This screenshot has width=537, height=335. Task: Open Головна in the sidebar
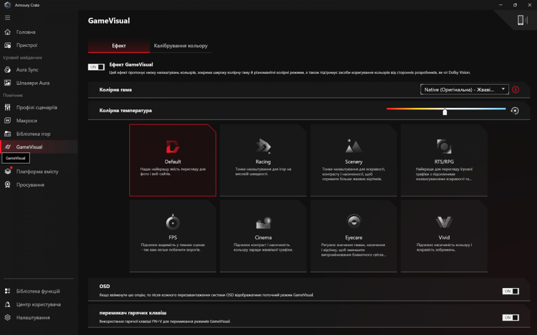[x=39, y=32]
